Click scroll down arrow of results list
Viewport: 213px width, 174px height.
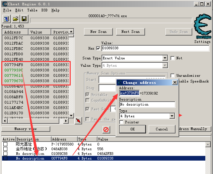[x=71, y=116]
